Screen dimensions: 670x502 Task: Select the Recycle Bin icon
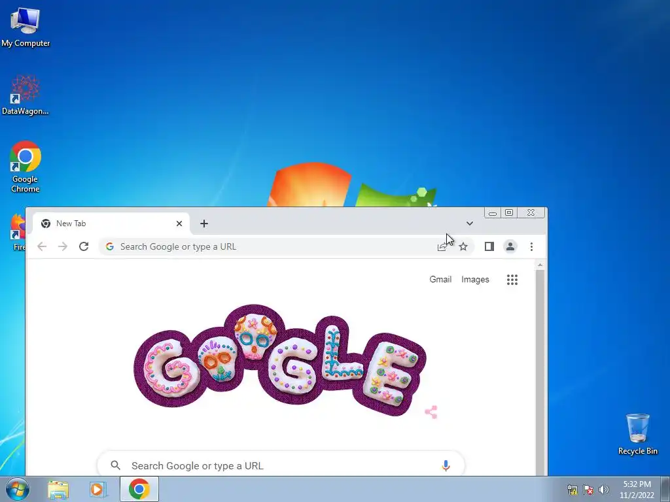[x=637, y=434]
